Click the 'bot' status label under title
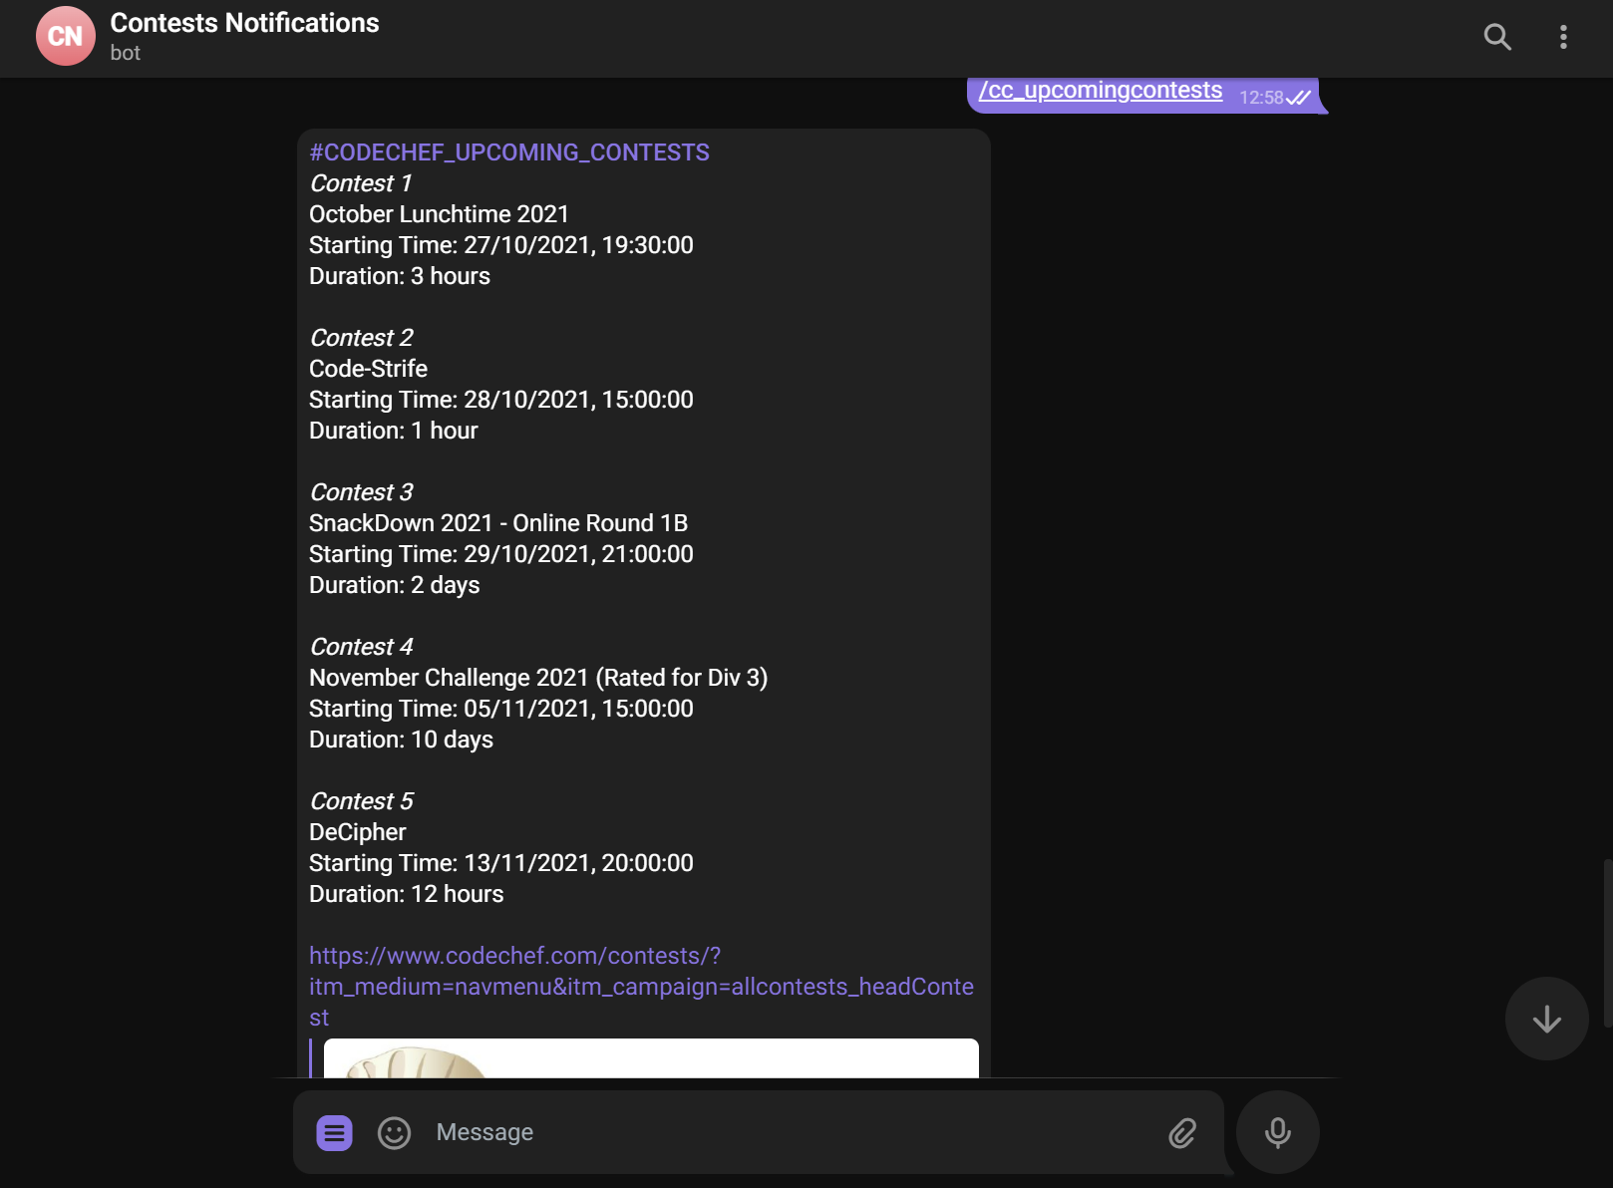 tap(126, 53)
